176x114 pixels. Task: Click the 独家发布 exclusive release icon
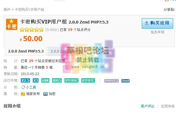[23, 94]
